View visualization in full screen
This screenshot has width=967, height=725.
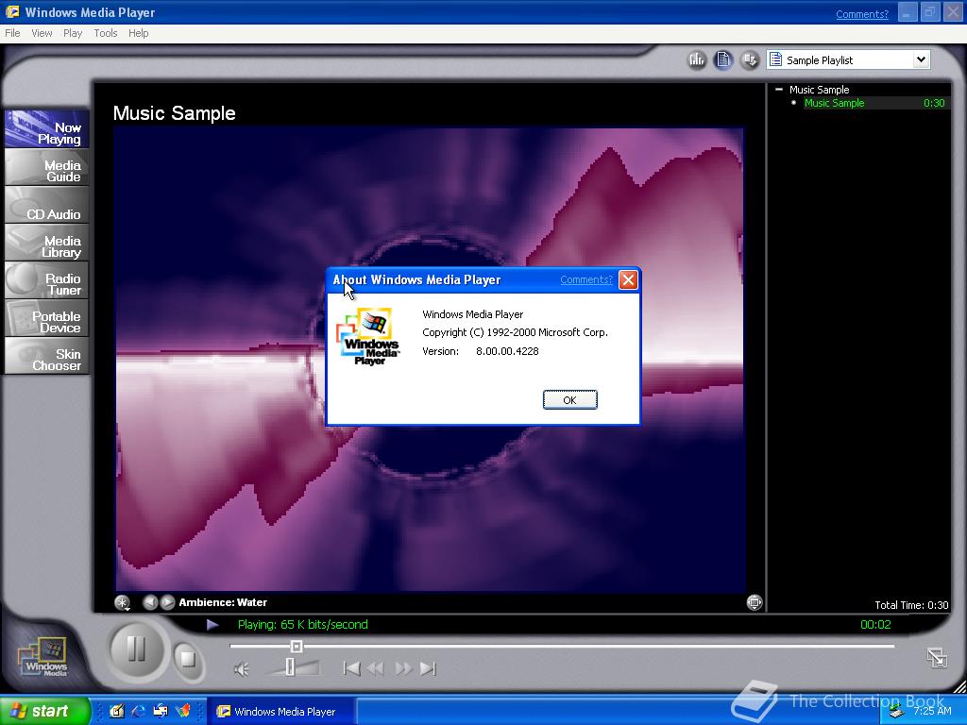[x=755, y=602]
